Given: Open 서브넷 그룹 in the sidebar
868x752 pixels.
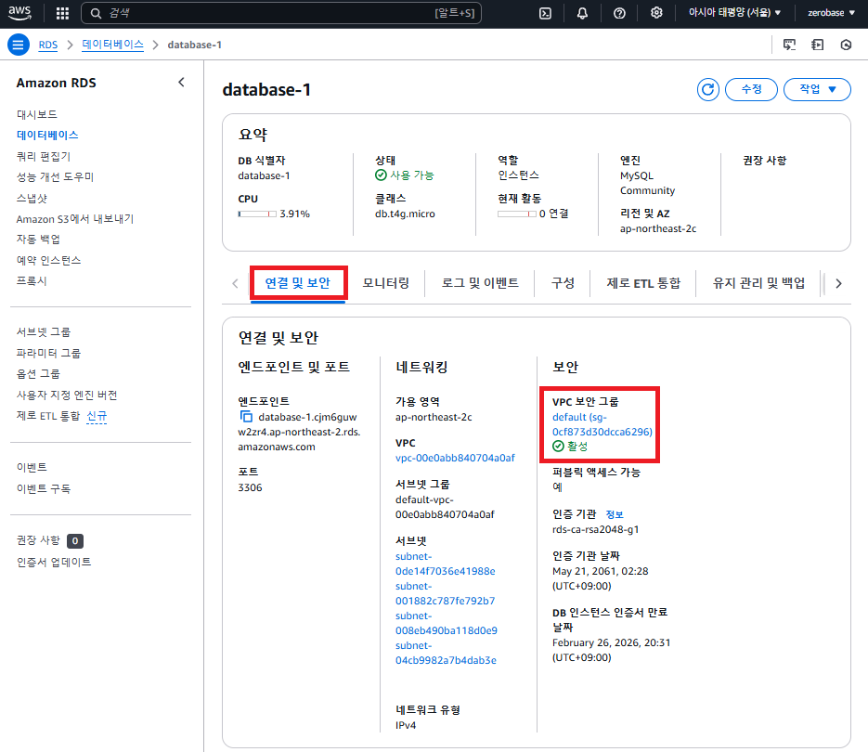Looking at the screenshot, I should click(44, 331).
